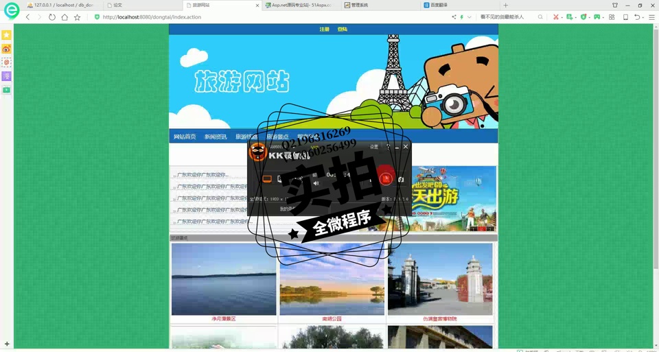
Task: Click the tablet/mobile view icon
Action: 625,17
